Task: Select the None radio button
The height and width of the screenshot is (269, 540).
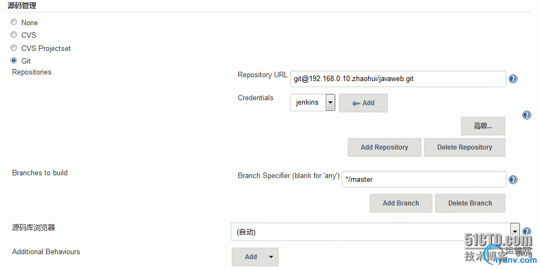Action: click(14, 22)
